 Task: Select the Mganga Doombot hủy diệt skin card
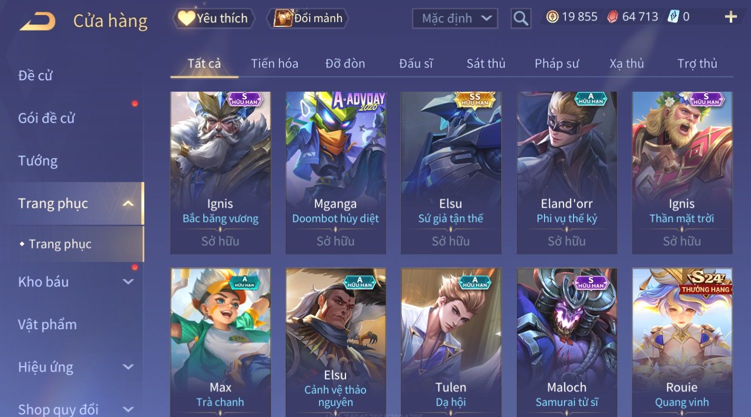[x=336, y=172]
